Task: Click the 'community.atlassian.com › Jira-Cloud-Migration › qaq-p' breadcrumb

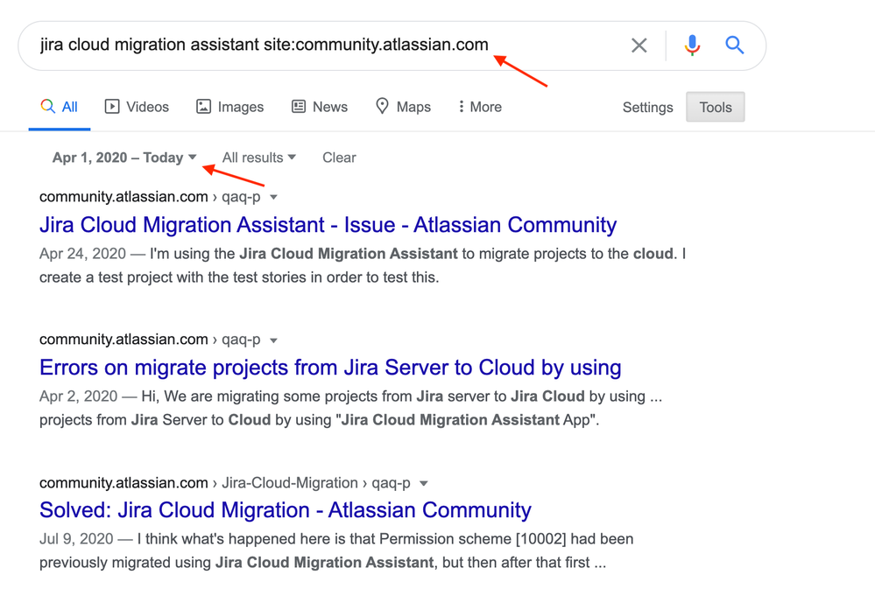Action: [x=225, y=483]
